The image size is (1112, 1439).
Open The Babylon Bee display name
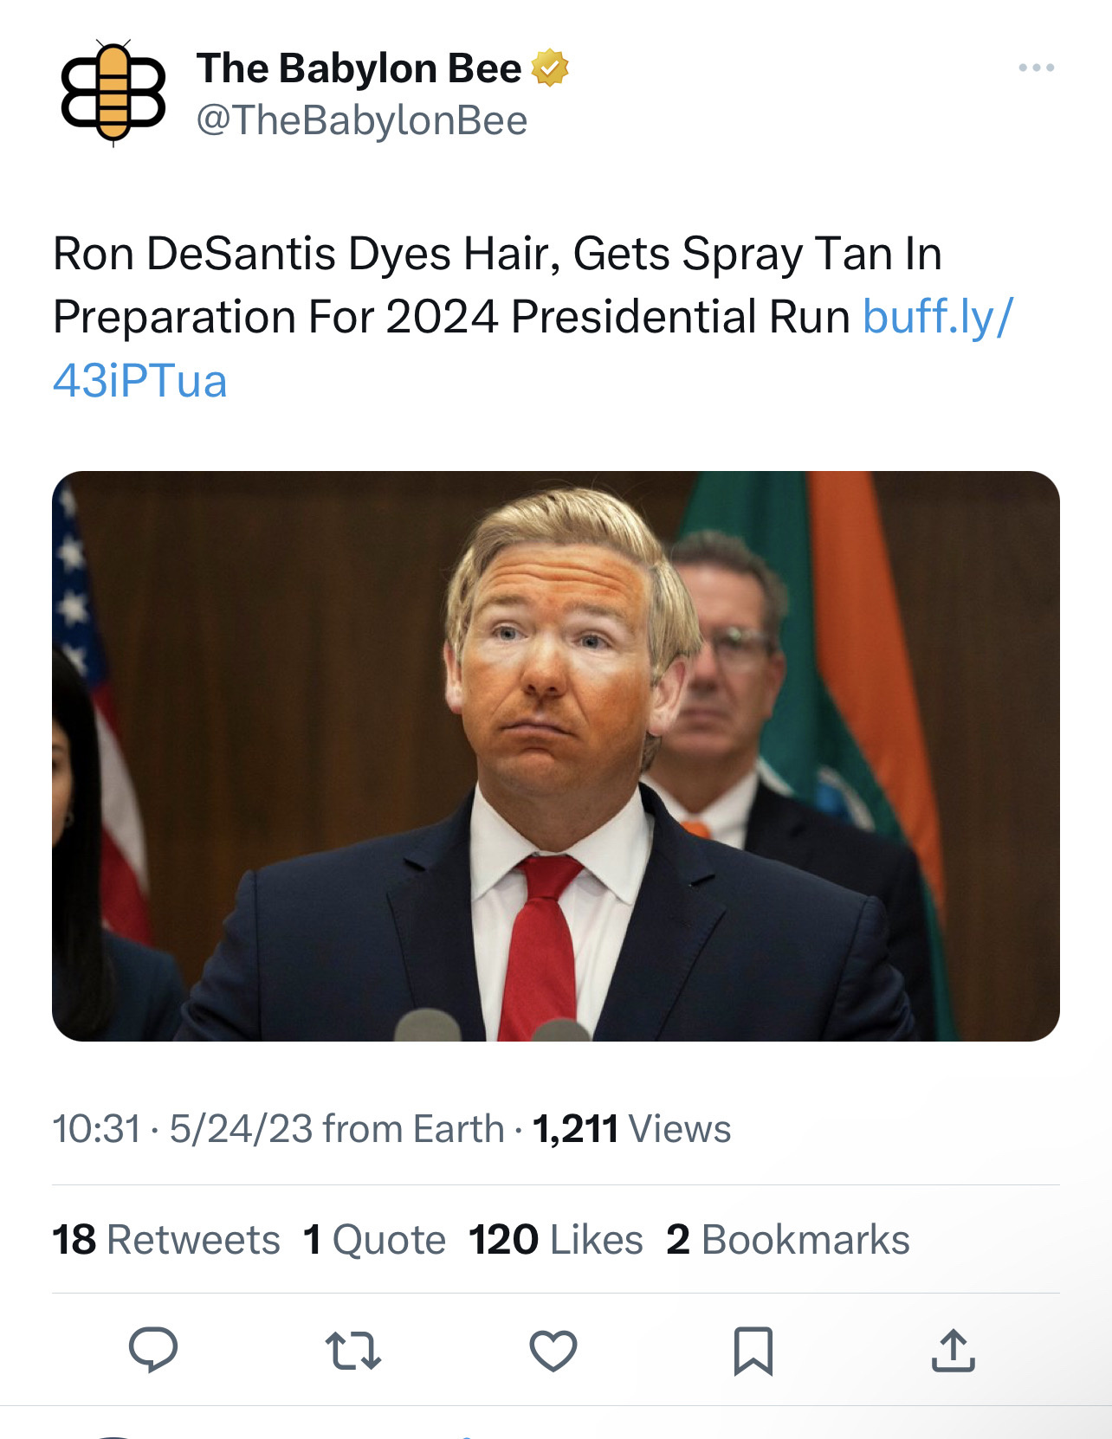point(359,68)
